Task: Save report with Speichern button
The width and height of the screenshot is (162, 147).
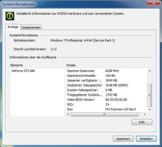Action: tap(123, 139)
